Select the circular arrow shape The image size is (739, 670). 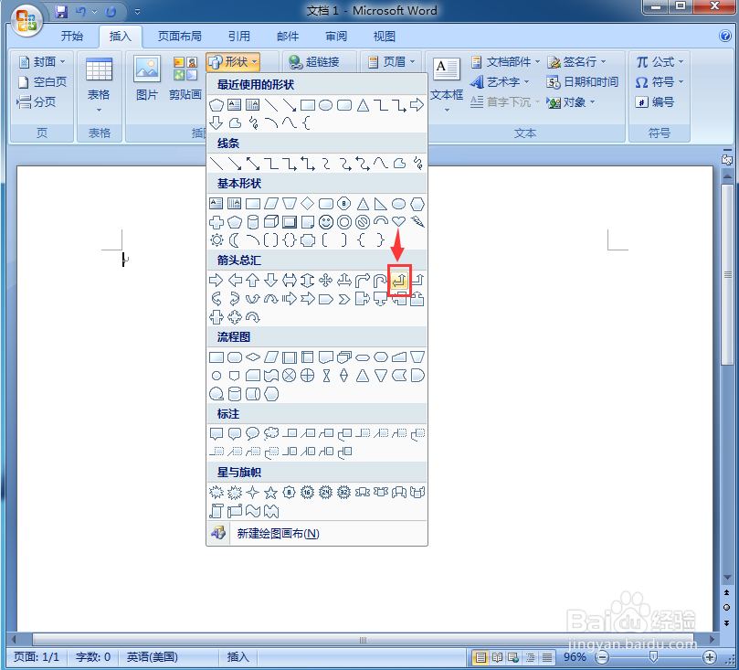pyautogui.click(x=253, y=317)
